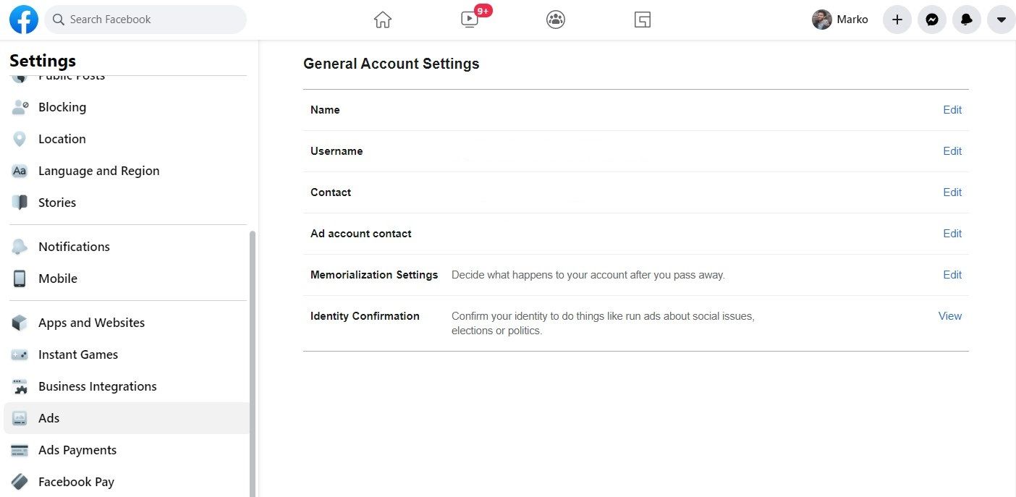
Task: Edit the Contact setting
Action: tap(952, 192)
